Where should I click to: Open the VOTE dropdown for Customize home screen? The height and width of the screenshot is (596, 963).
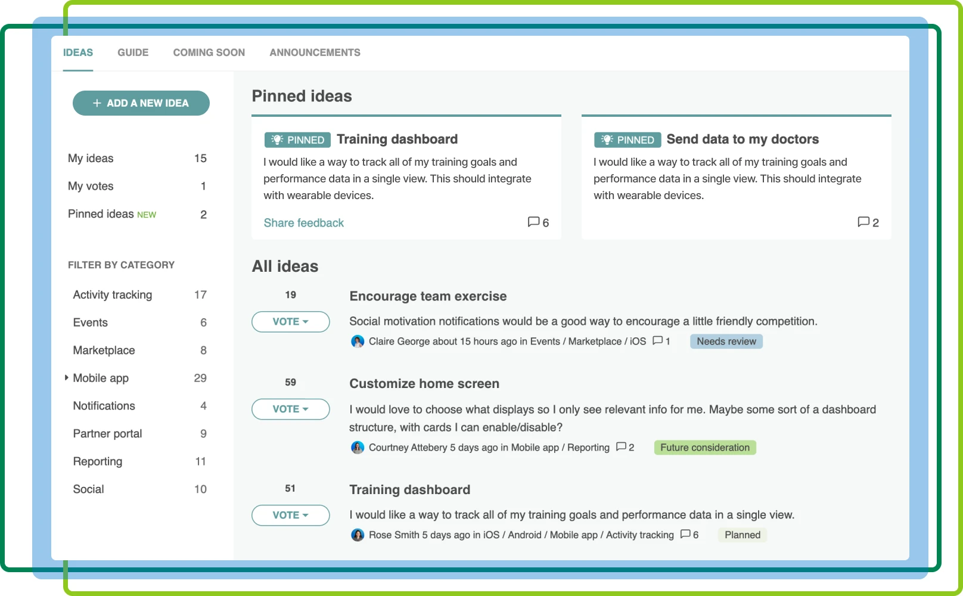point(290,409)
